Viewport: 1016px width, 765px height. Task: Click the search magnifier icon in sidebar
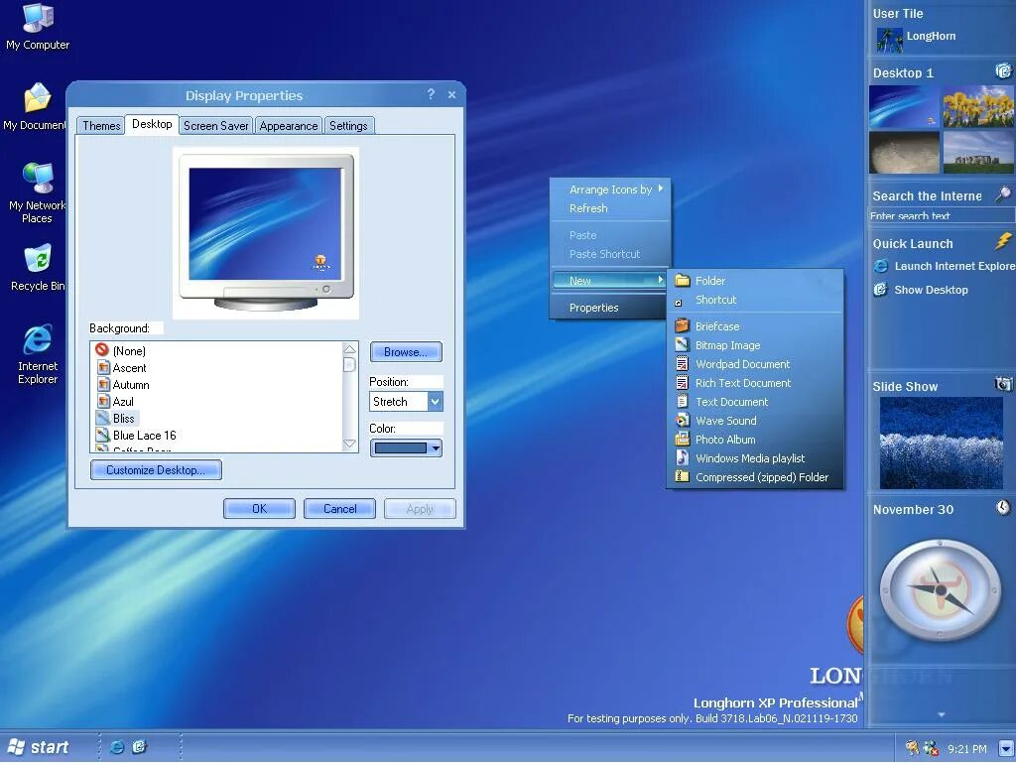[1003, 193]
